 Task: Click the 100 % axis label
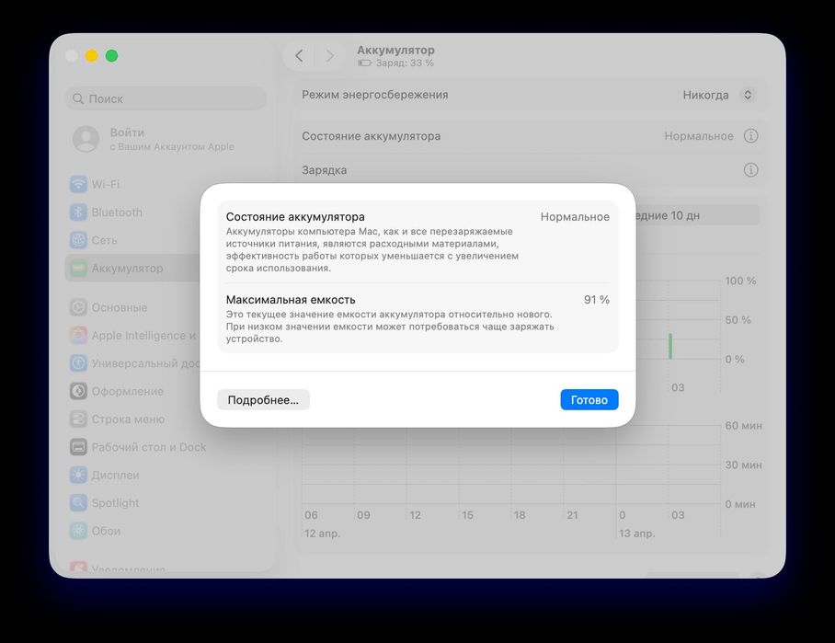coord(740,281)
